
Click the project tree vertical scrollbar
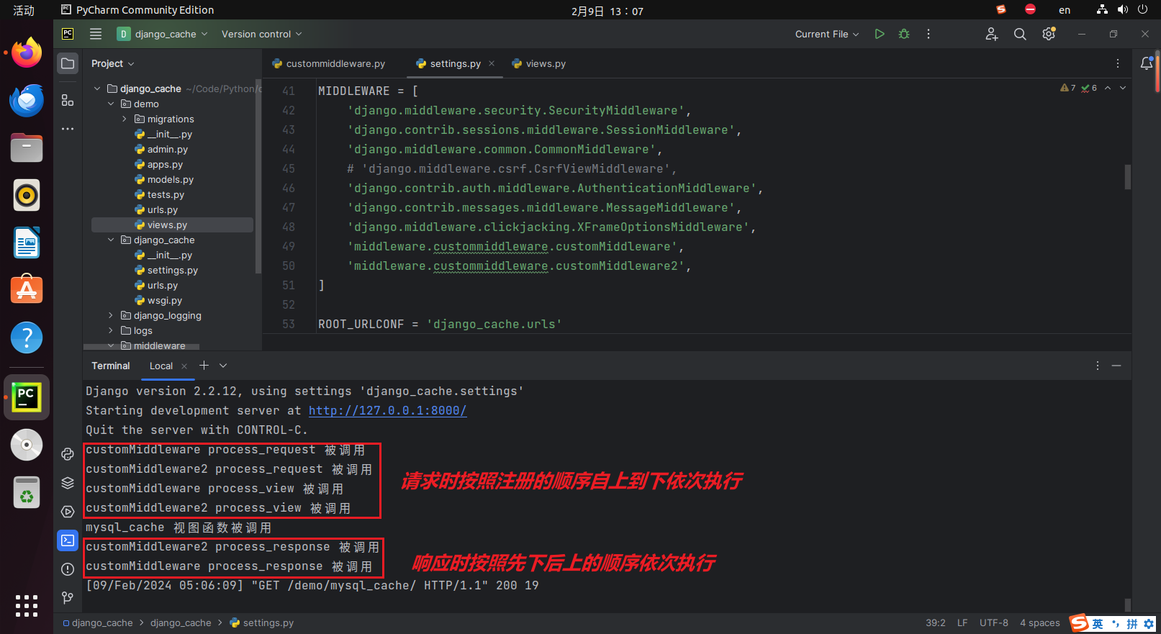click(258, 176)
